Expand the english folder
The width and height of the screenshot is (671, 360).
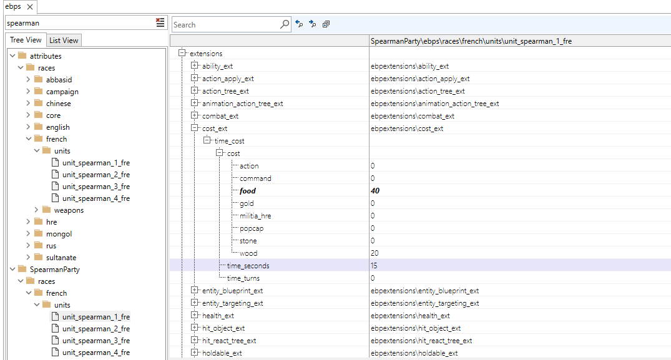coord(28,127)
